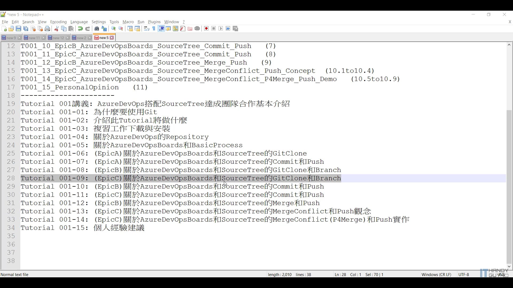Play the recorded macro via toolbar icon
Screen dimensions: 513x288
pyautogui.click(x=221, y=29)
